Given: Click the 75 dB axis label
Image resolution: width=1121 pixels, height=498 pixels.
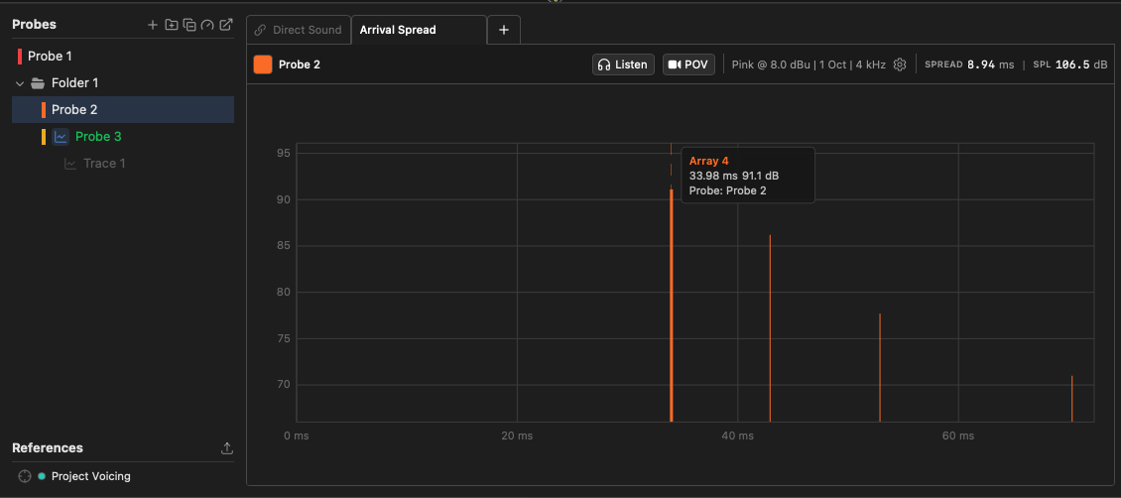Looking at the screenshot, I should 284,338.
